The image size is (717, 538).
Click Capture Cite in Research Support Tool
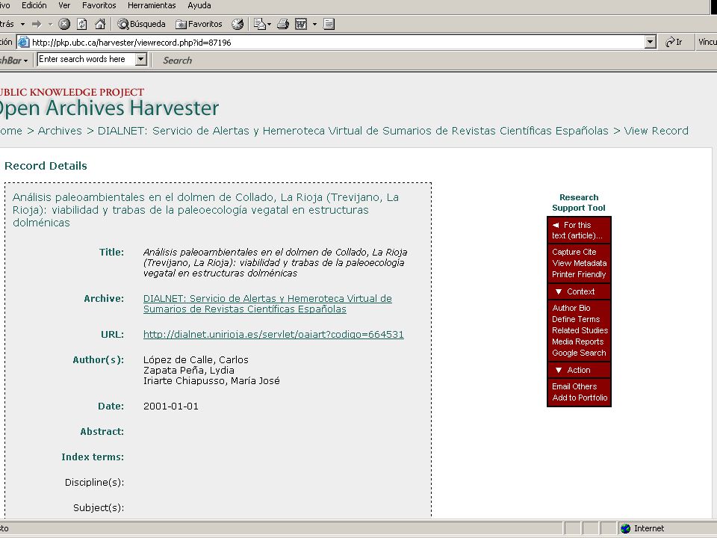(x=574, y=252)
